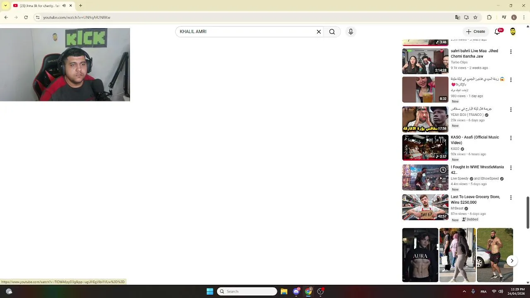Image resolution: width=530 pixels, height=298 pixels.
Task: Open the site information icon in the address bar
Action: 38,17
